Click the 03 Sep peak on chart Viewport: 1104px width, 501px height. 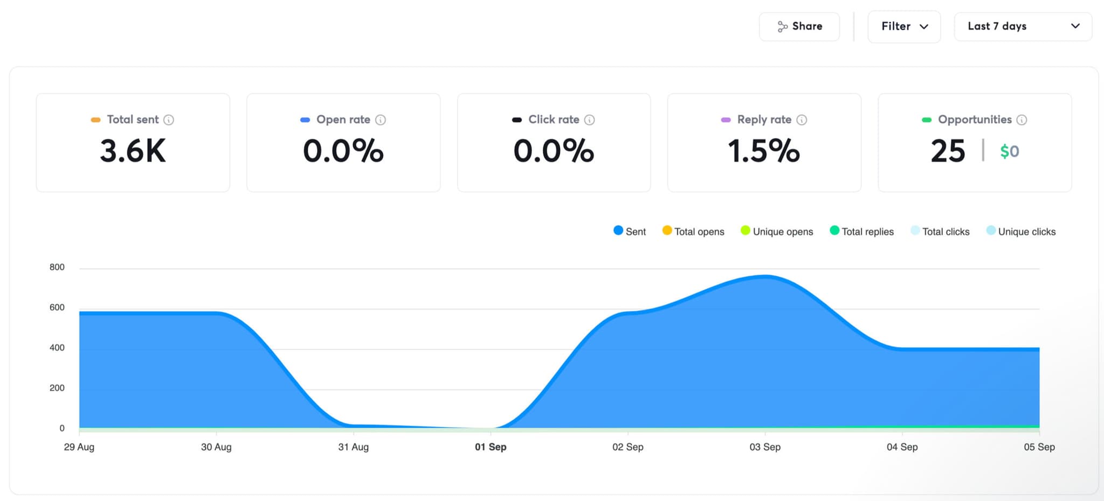pos(765,277)
